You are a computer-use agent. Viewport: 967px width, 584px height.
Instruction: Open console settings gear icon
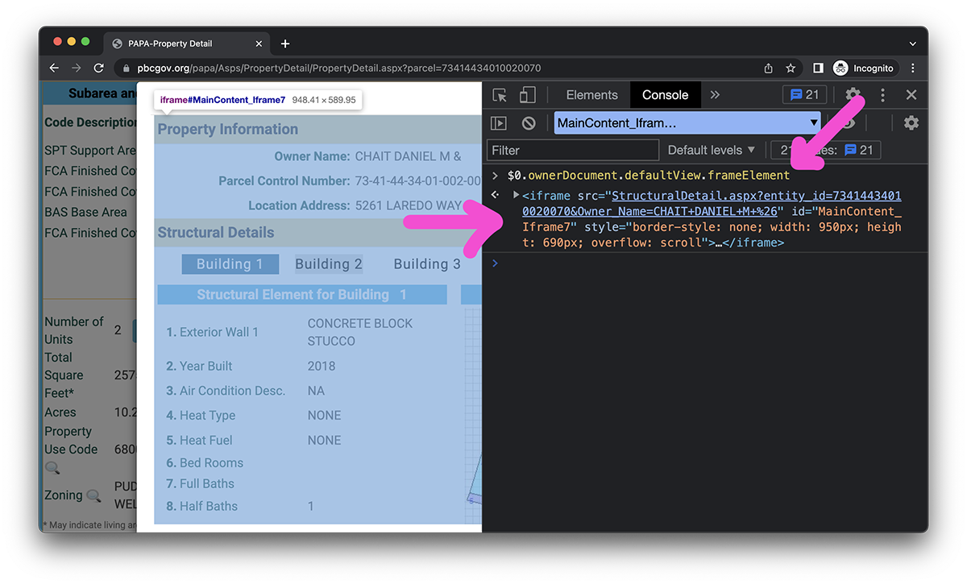(911, 123)
